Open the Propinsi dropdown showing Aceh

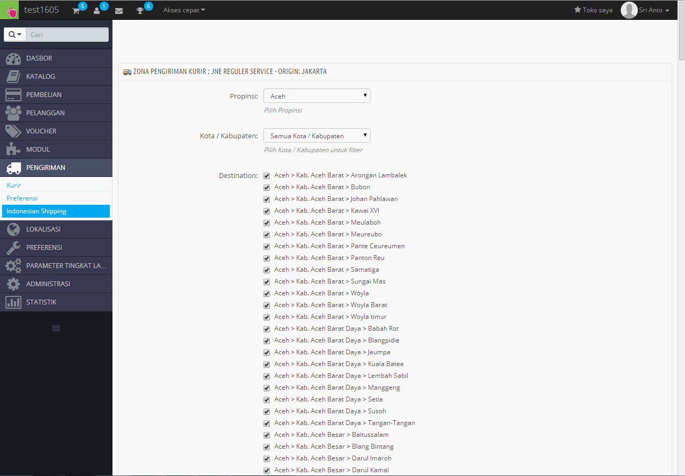tap(317, 96)
